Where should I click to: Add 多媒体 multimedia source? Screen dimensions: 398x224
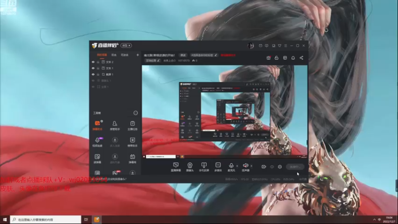pyautogui.click(x=218, y=167)
